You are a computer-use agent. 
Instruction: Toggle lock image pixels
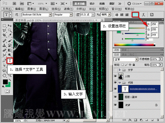(126, 65)
